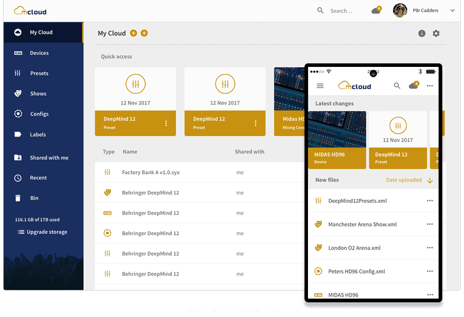Click Upgrade storage link
This screenshot has height=317, width=464.
[42, 232]
